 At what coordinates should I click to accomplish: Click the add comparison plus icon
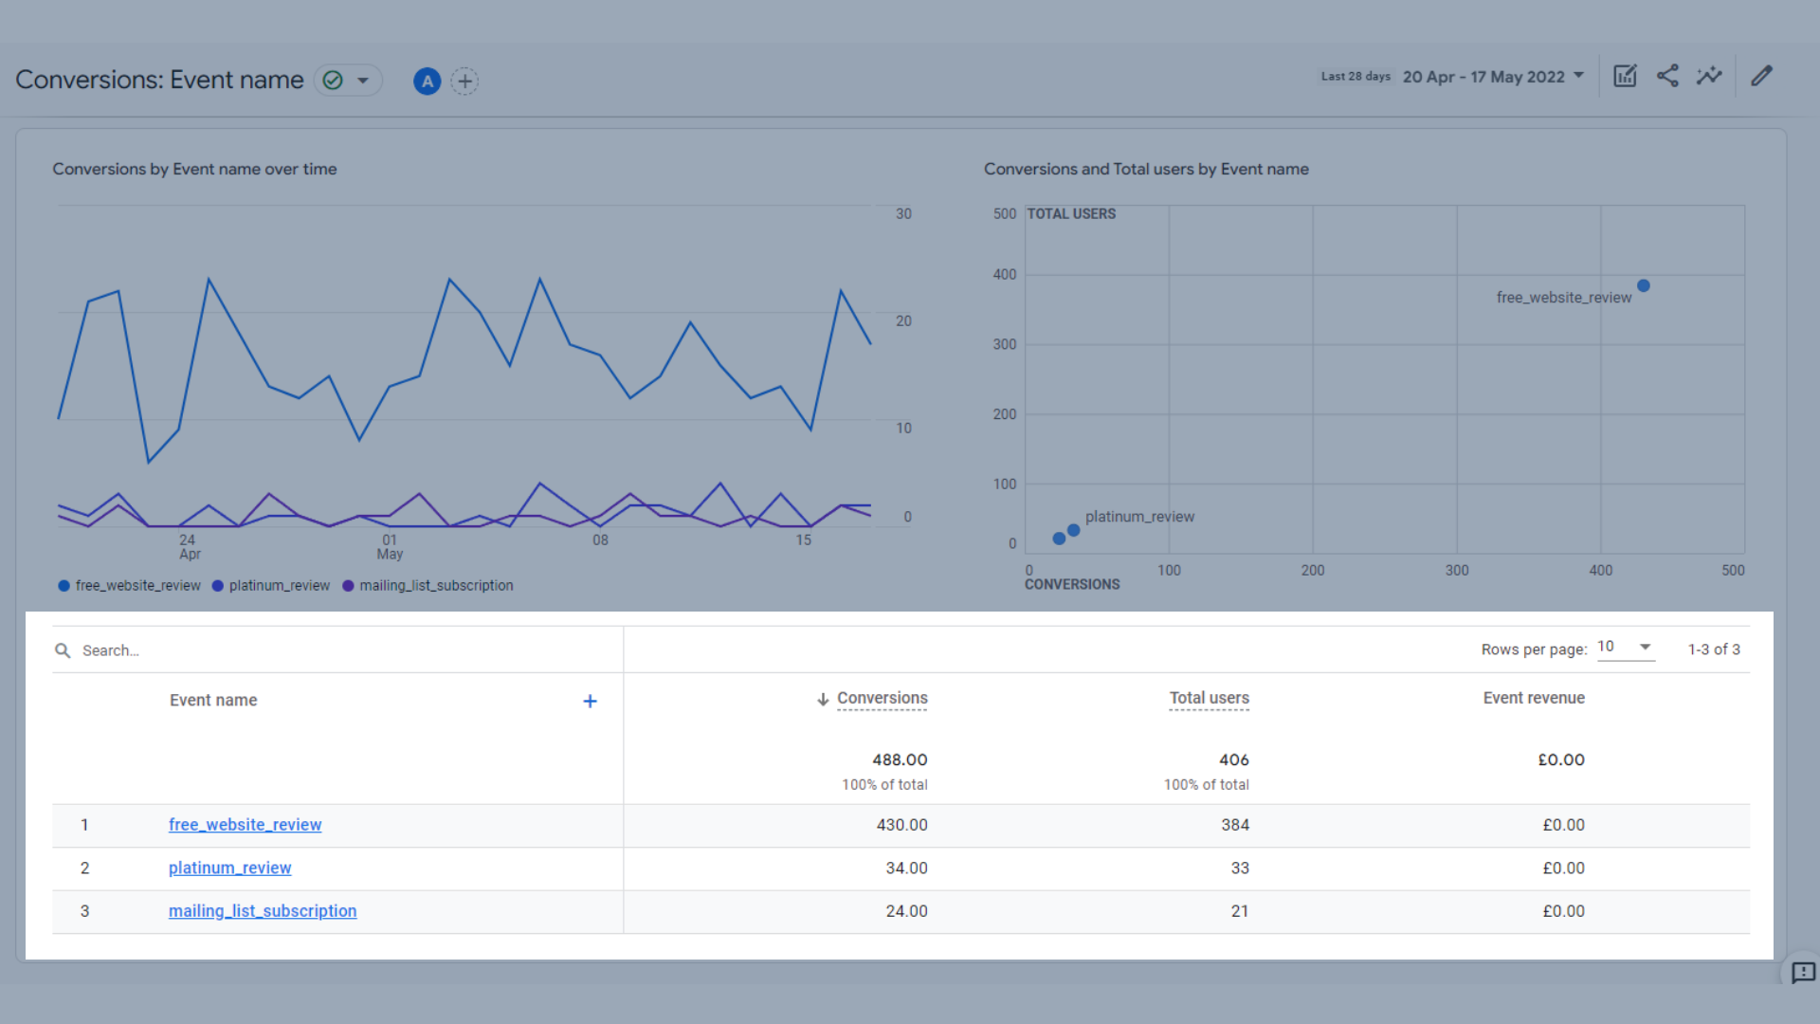click(464, 82)
